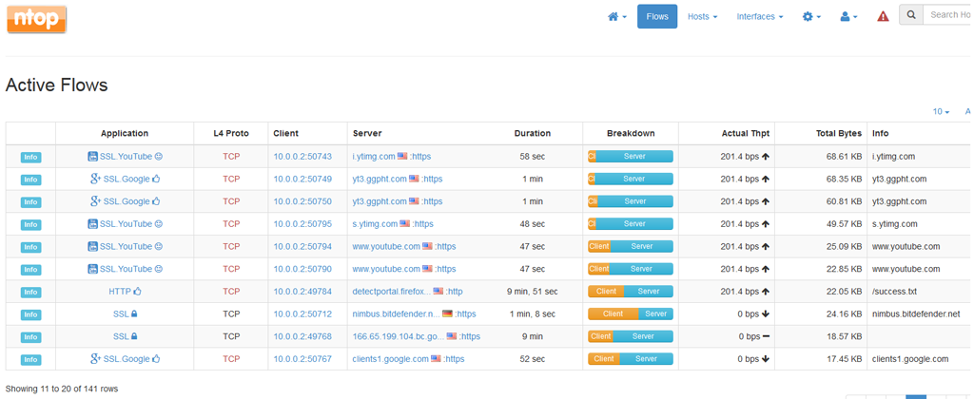Screen dimensions: 974x399
Task: Open client link 10.0.0.2:50712
Action: tap(302, 314)
